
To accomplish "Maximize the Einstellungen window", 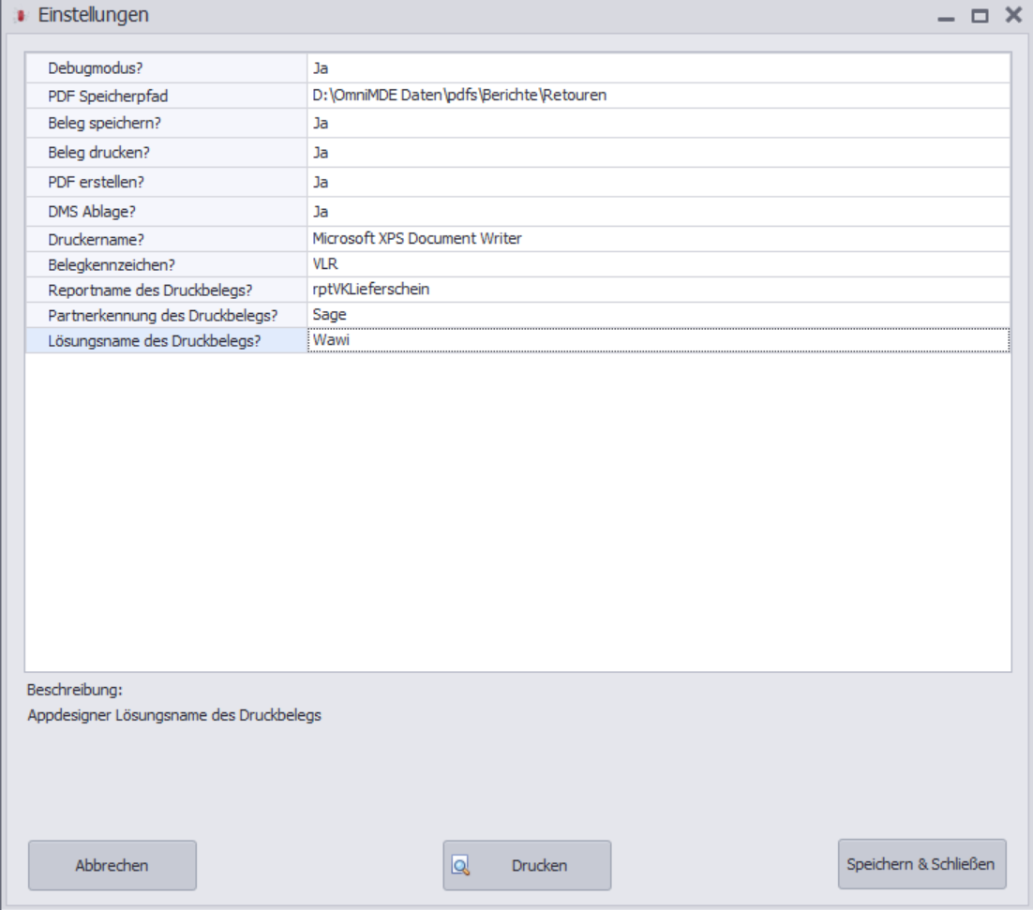I will click(x=980, y=16).
